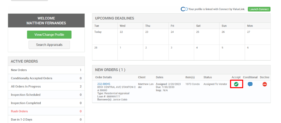Click Welcome Matthew Fernandes banner

[x=46, y=20]
